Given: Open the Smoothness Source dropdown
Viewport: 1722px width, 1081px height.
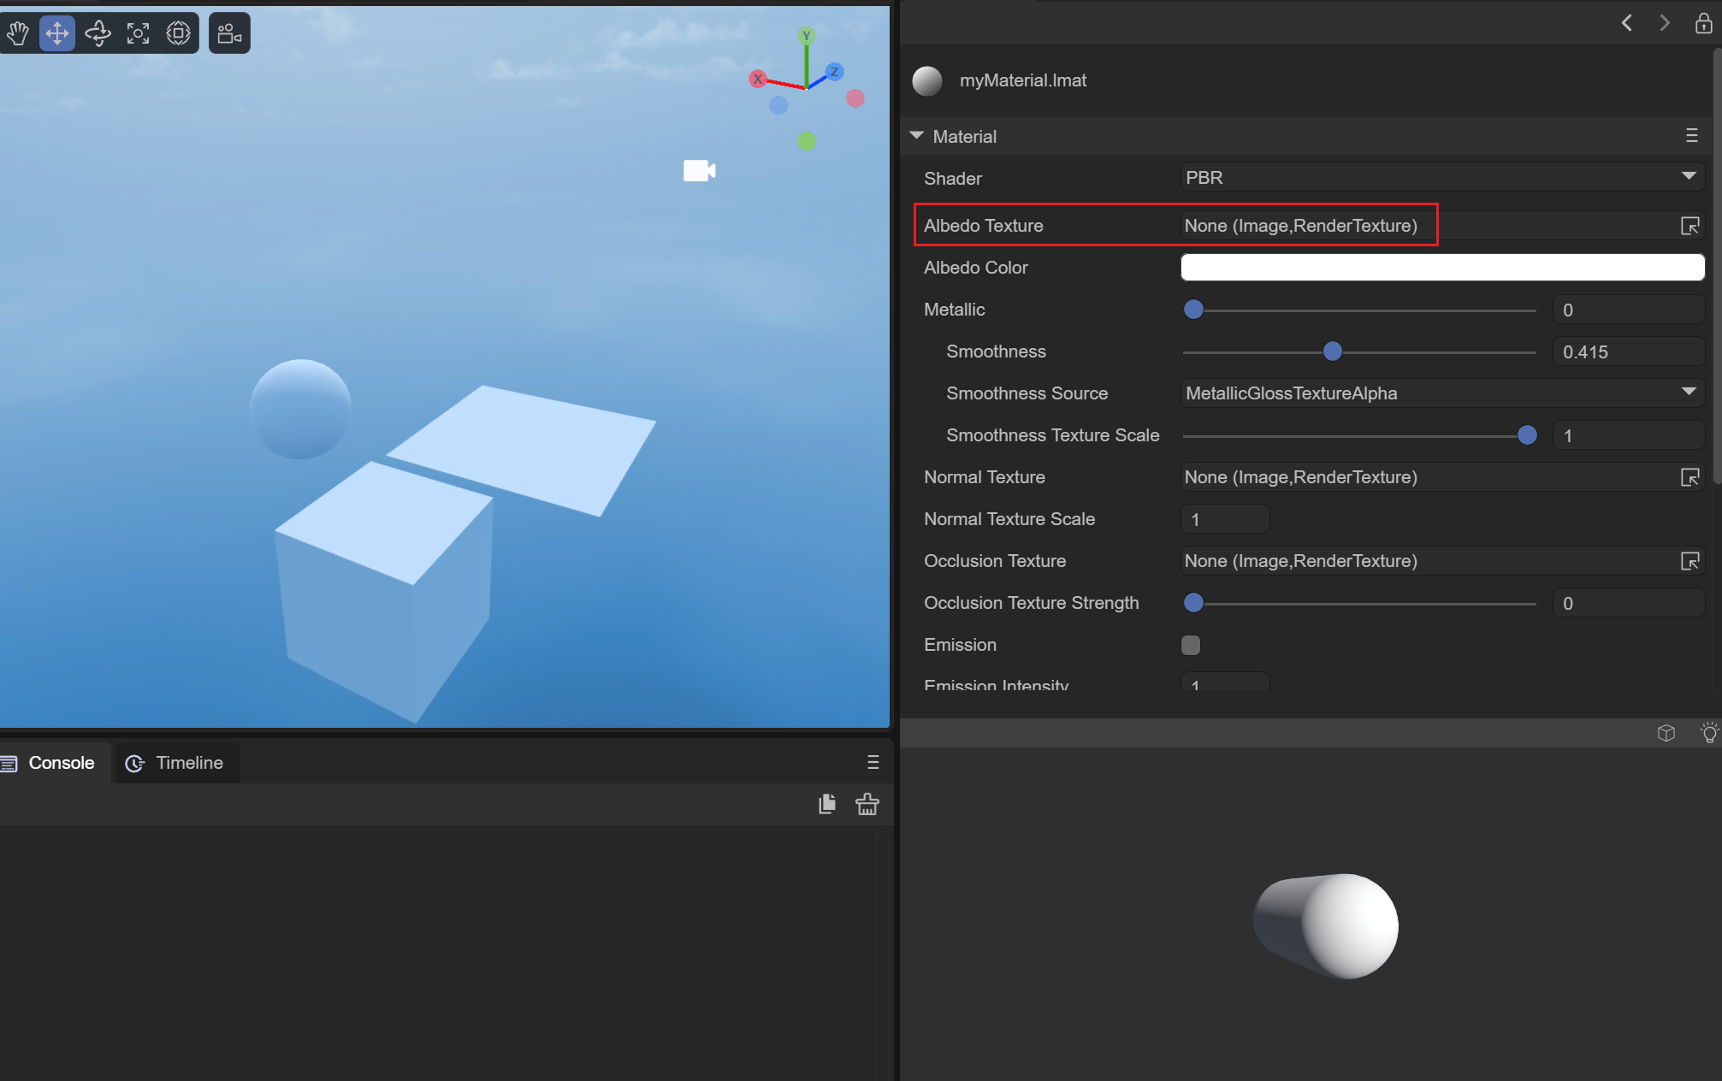Looking at the screenshot, I should tap(1441, 393).
